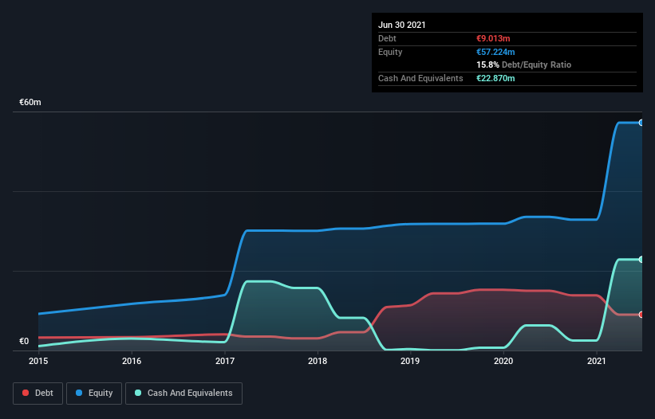655x419 pixels.
Task: Click the €57.224m equity value
Action: (x=495, y=52)
